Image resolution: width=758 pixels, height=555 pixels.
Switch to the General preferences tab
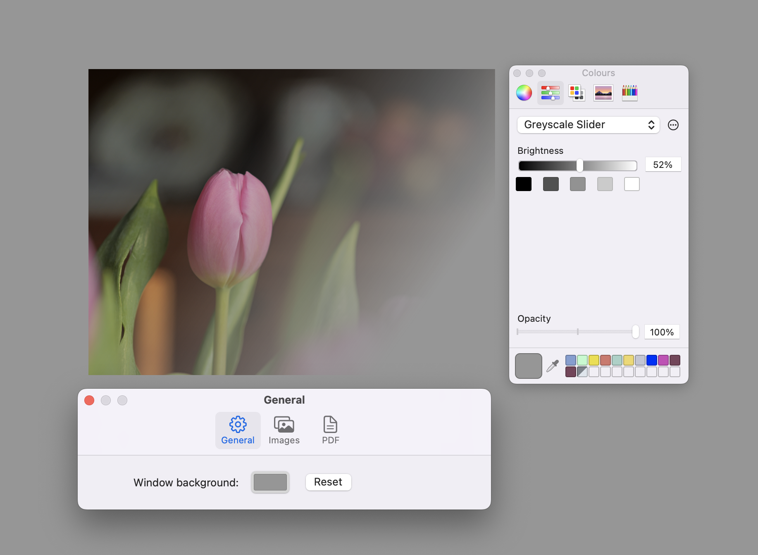click(x=238, y=430)
